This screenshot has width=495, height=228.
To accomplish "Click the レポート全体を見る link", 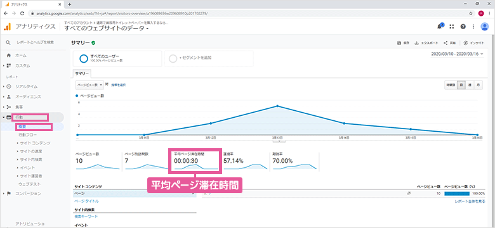I will (x=470, y=201).
